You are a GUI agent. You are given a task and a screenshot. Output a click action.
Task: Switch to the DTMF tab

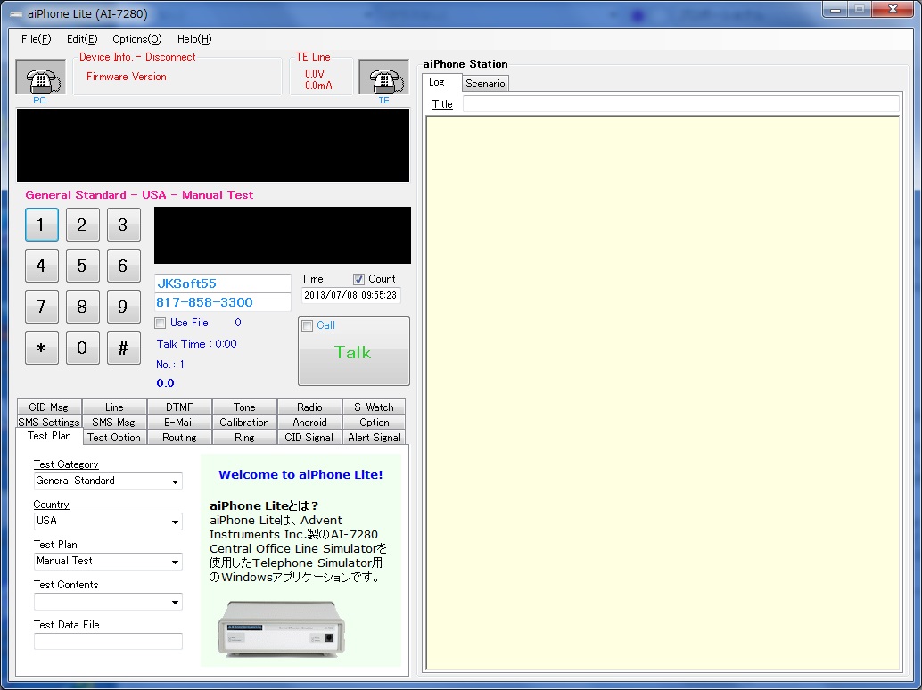[179, 407]
